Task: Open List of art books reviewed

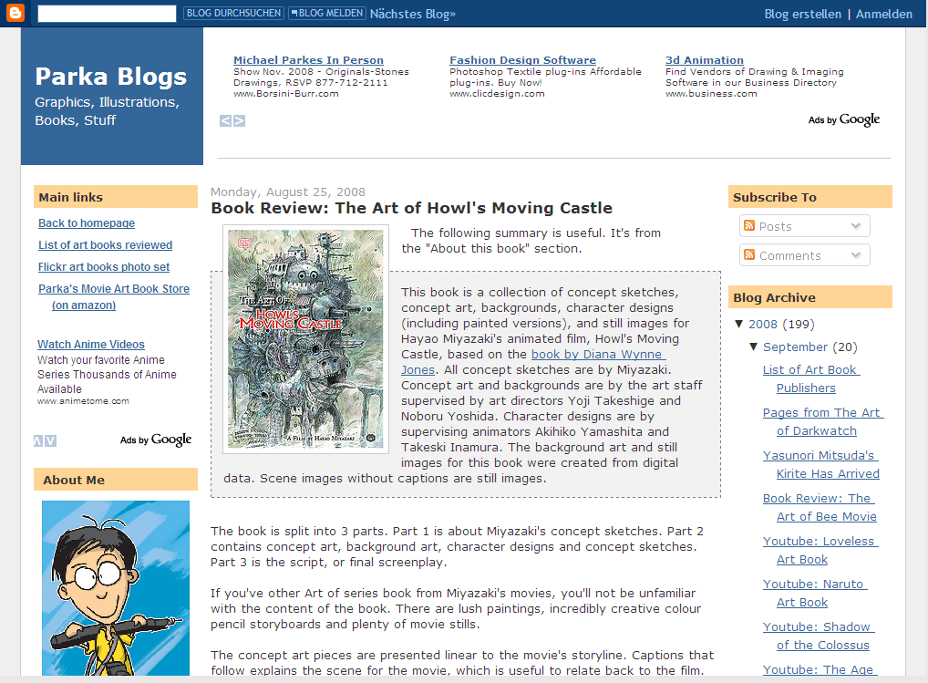Action: pos(106,245)
